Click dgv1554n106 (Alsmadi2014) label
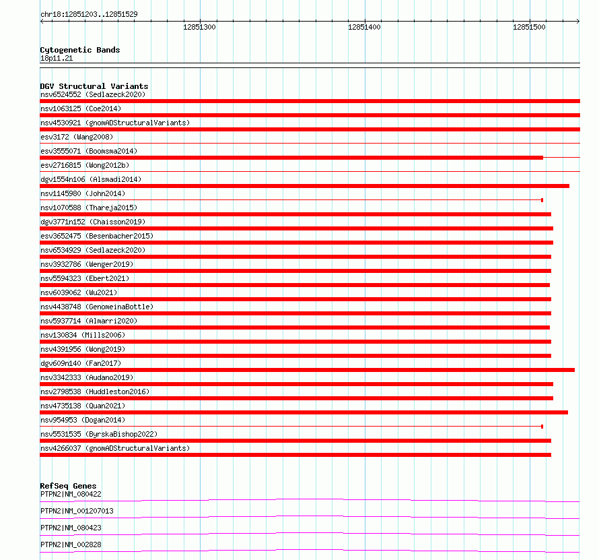Image resolution: width=599 pixels, height=560 pixels. tap(91, 179)
